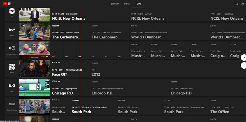
Task: Select the SYFY channel logo
Action: pyautogui.click(x=12, y=67)
